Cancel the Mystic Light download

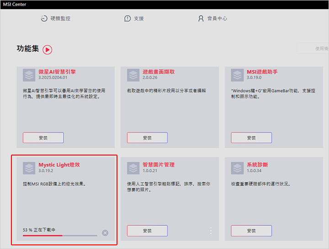coord(105,233)
